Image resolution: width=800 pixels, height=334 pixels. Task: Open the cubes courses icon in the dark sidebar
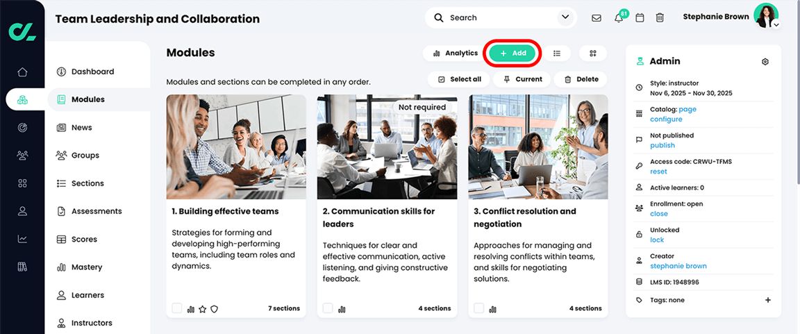coord(22,99)
